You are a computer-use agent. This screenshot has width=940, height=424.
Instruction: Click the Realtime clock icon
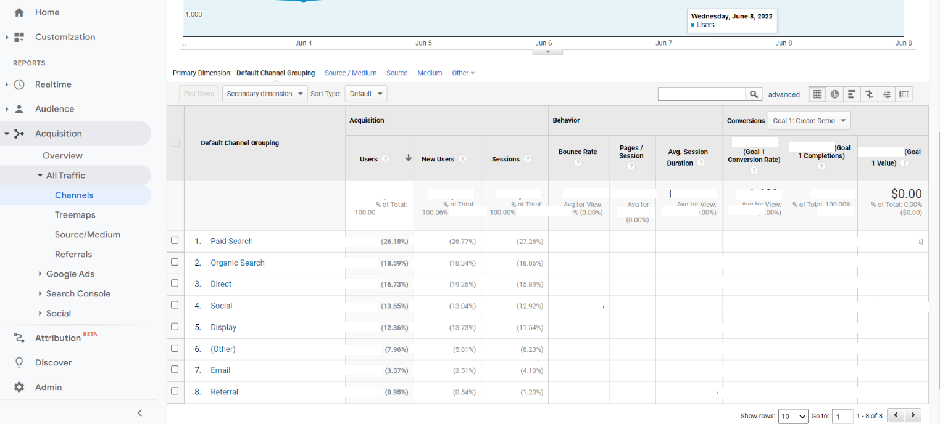click(19, 84)
